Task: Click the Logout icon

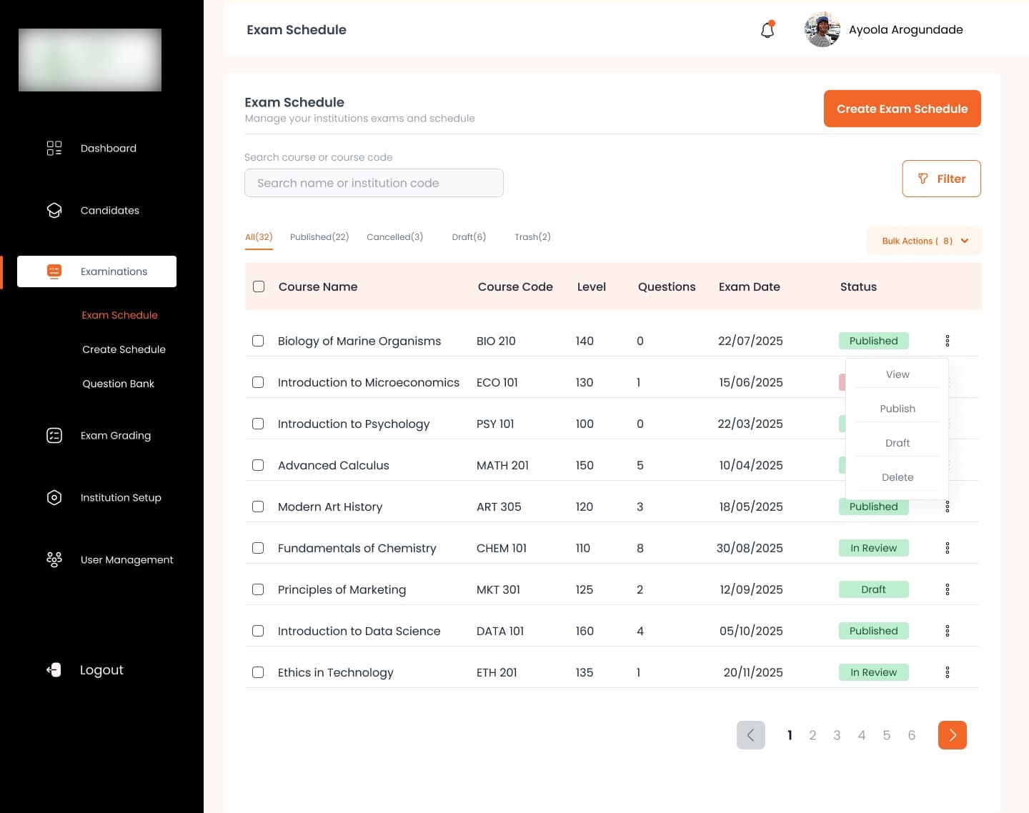Action: click(54, 669)
